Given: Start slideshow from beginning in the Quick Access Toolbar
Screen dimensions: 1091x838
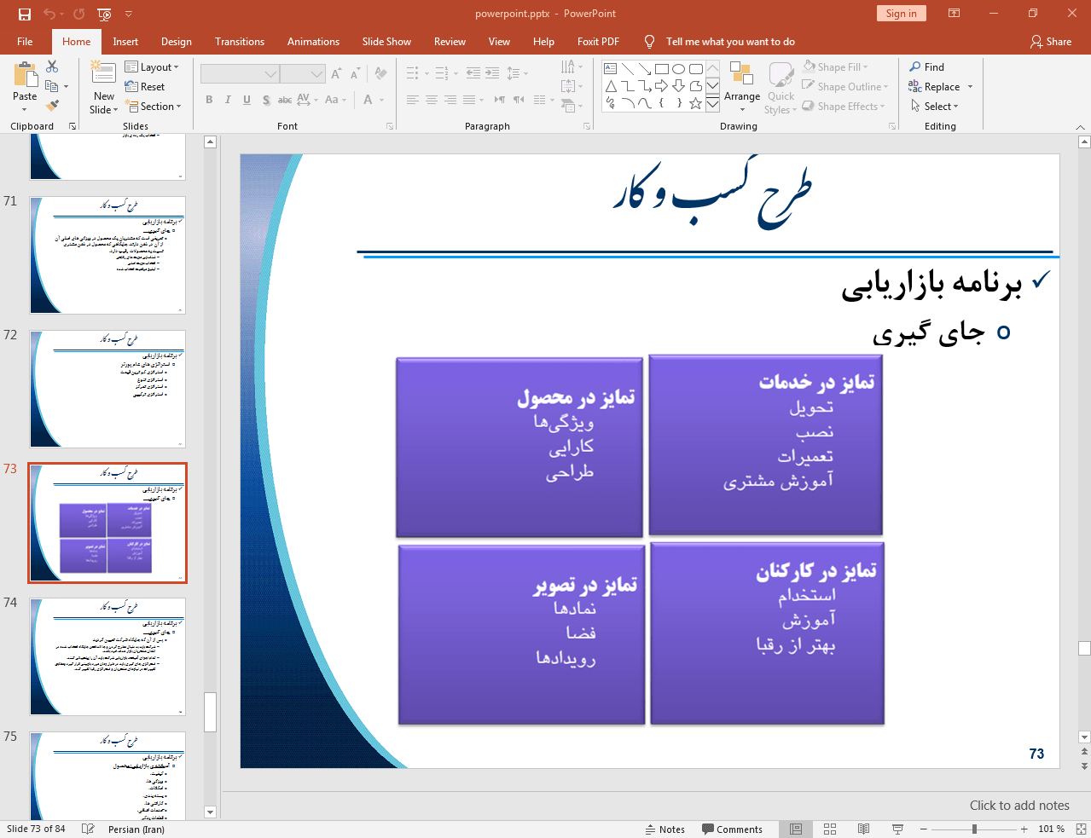Looking at the screenshot, I should (x=104, y=14).
